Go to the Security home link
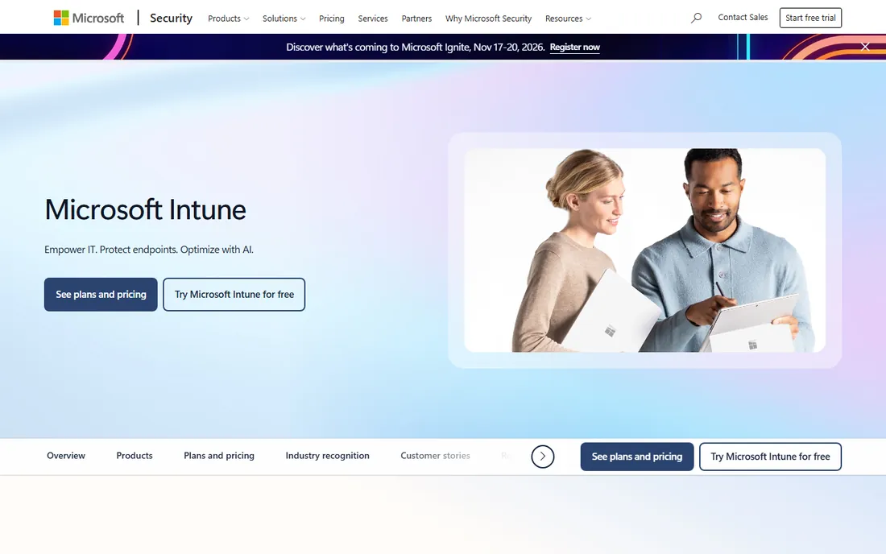 (x=172, y=18)
